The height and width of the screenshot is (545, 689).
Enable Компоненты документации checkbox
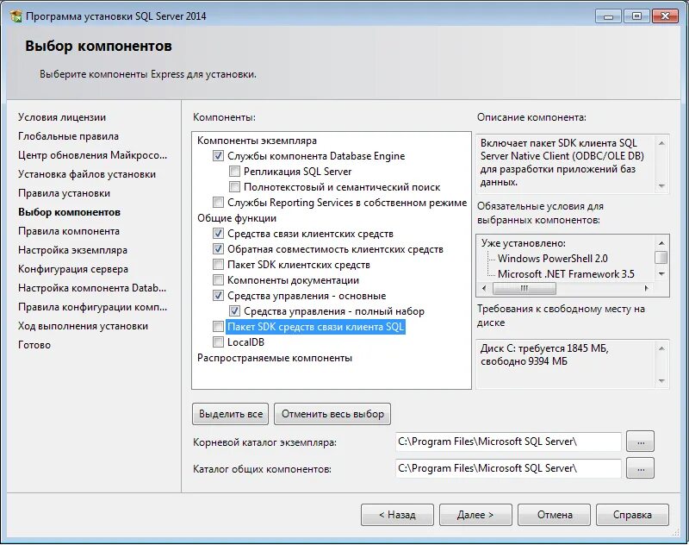pyautogui.click(x=218, y=280)
